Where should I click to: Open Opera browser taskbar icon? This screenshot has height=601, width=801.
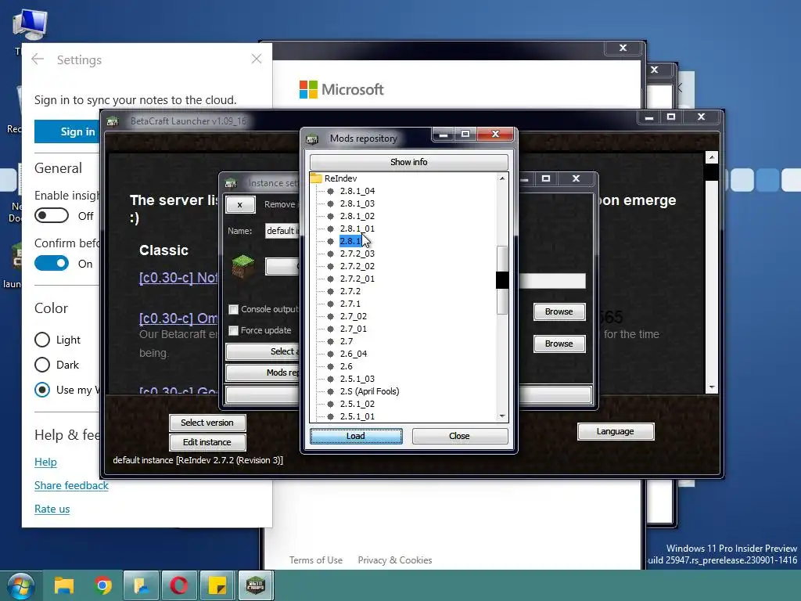click(179, 585)
